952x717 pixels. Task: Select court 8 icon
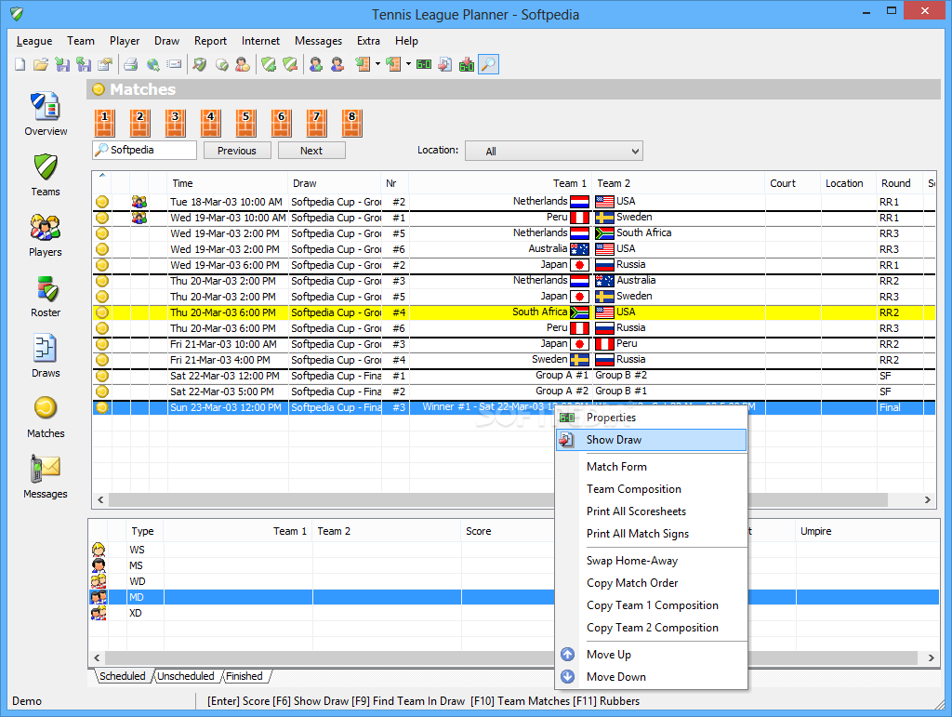[x=351, y=124]
